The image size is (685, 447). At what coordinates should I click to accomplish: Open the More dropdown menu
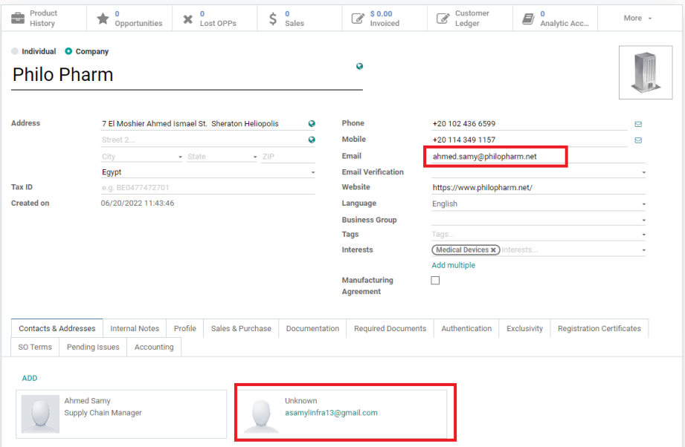(x=637, y=19)
